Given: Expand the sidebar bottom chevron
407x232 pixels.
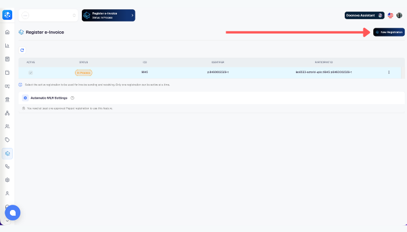Looking at the screenshot, I should 7,221.
